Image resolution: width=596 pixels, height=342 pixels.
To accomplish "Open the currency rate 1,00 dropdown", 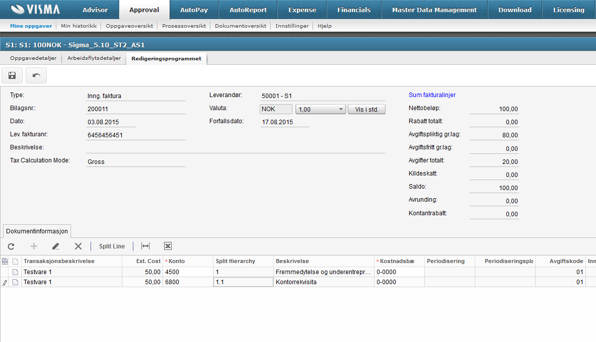I will point(321,109).
